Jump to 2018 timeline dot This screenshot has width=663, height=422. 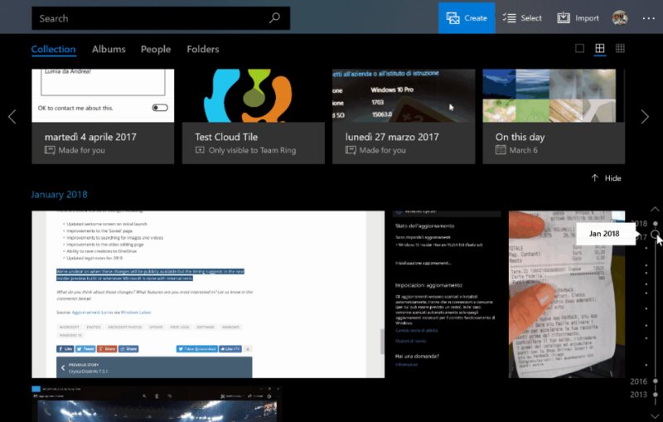point(655,223)
